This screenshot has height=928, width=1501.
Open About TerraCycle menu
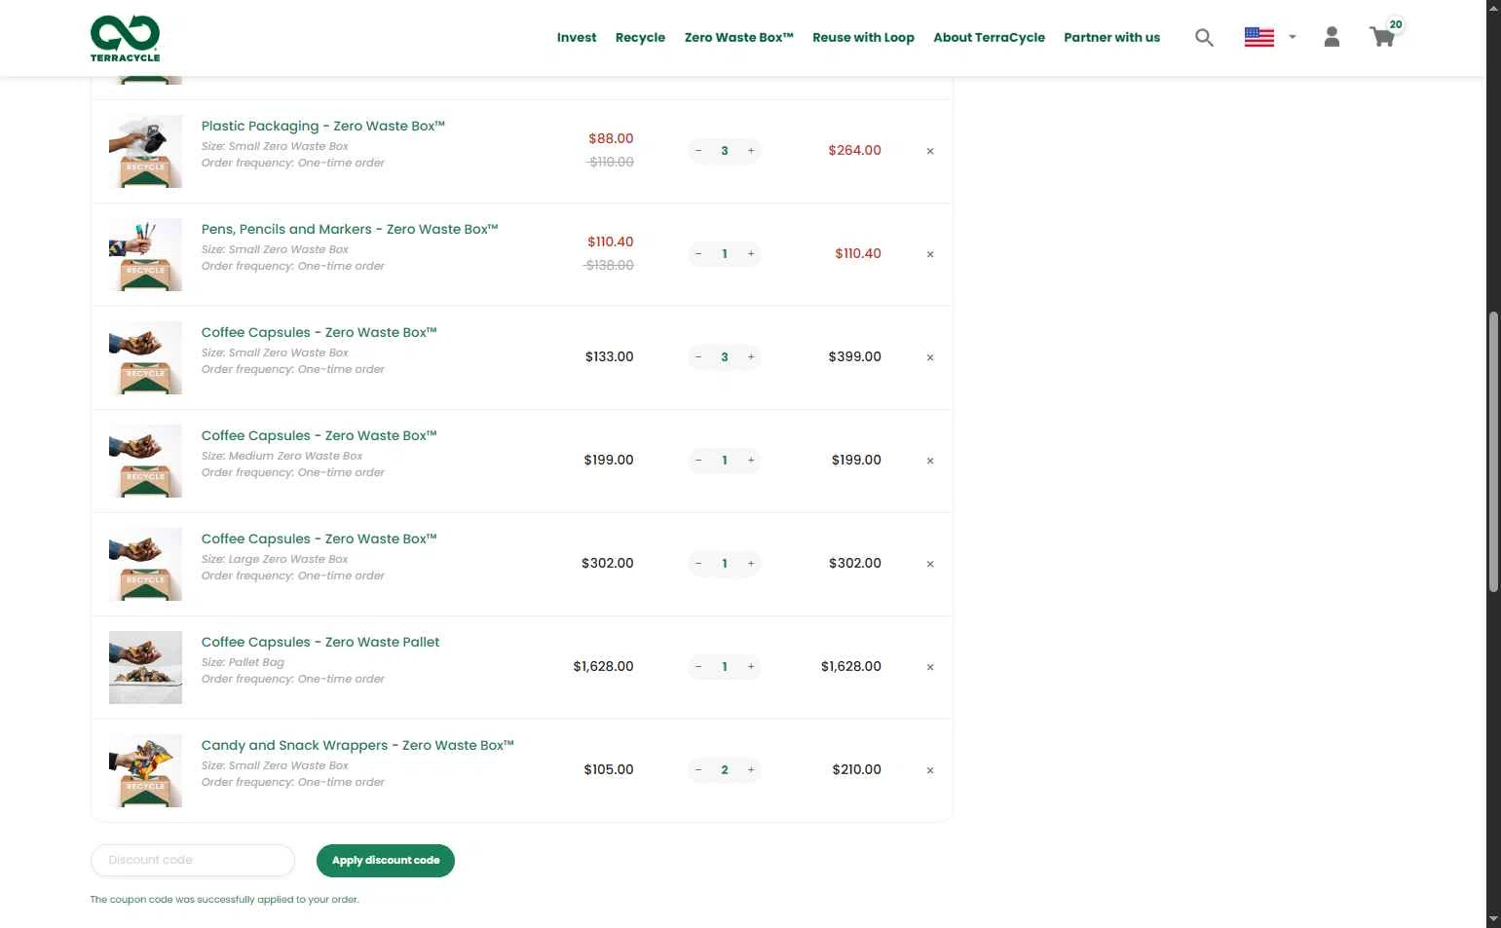point(989,37)
